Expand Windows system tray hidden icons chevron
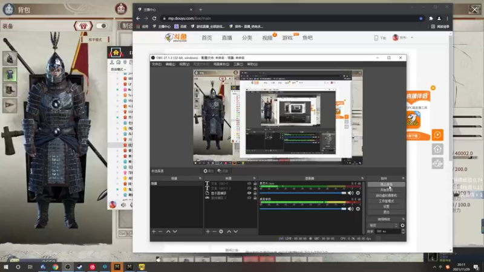This screenshot has width=484, height=272. click(x=434, y=267)
